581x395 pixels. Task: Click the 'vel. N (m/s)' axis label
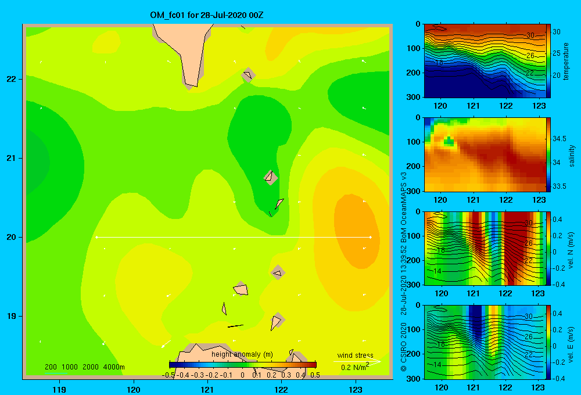coord(571,250)
